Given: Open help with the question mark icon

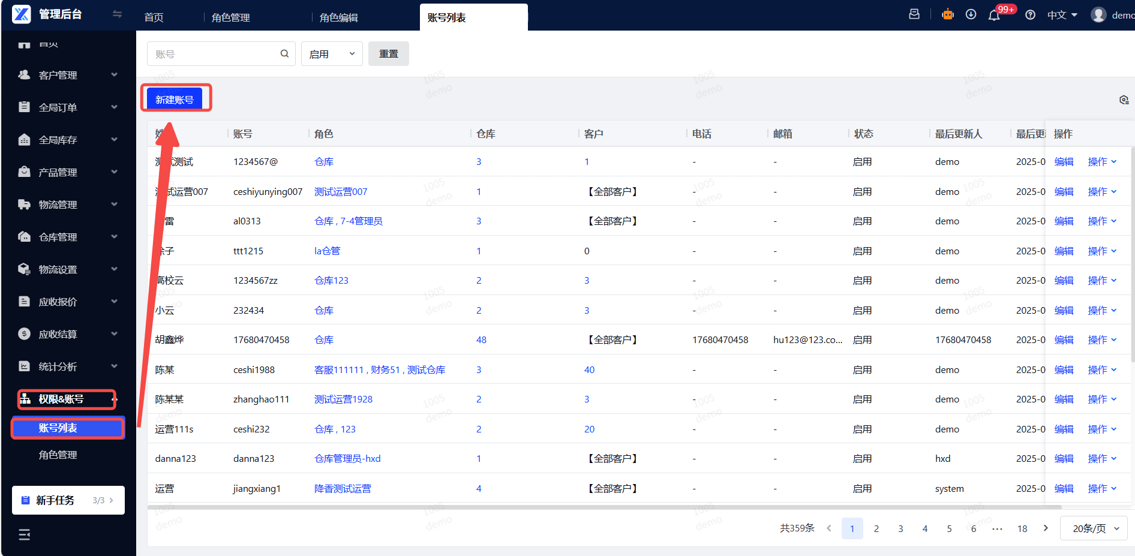Looking at the screenshot, I should (1030, 15).
